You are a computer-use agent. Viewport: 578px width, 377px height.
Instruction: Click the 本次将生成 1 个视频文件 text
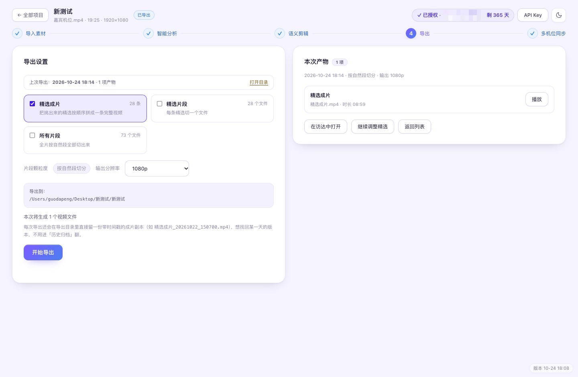click(x=50, y=217)
